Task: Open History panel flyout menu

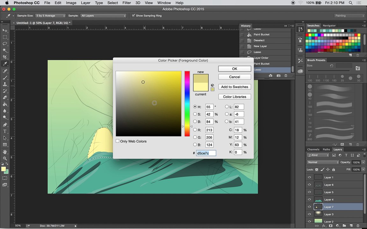Action: click(x=292, y=26)
